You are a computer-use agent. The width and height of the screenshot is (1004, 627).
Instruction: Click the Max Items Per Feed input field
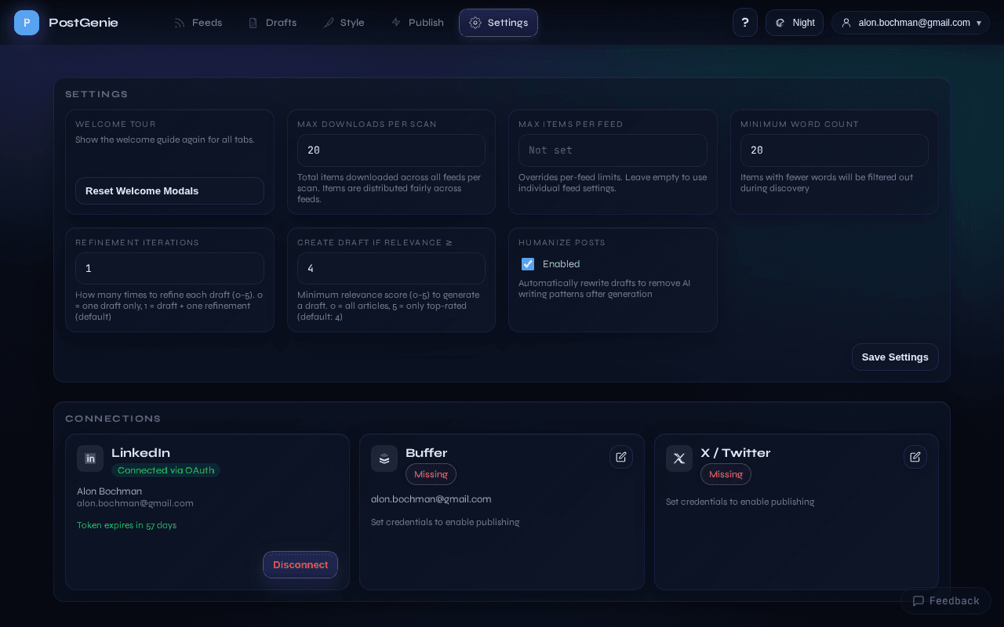(x=613, y=150)
